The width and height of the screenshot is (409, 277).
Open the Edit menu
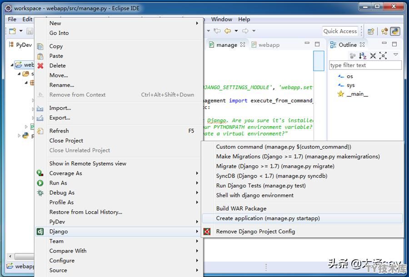[x=27, y=19]
